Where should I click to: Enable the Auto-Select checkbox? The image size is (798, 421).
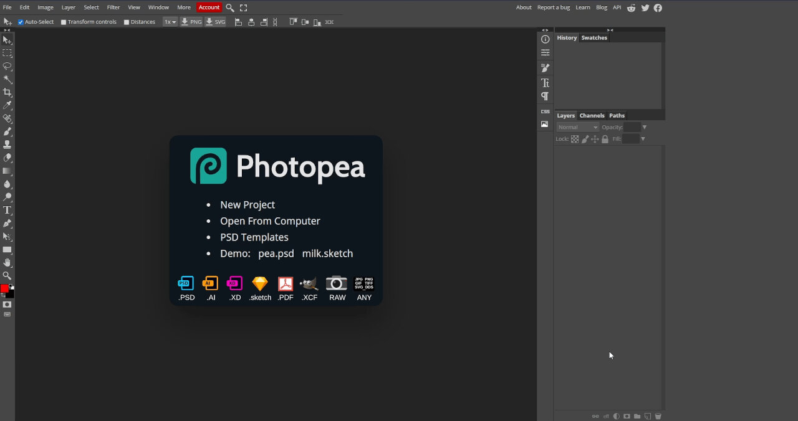coord(21,21)
